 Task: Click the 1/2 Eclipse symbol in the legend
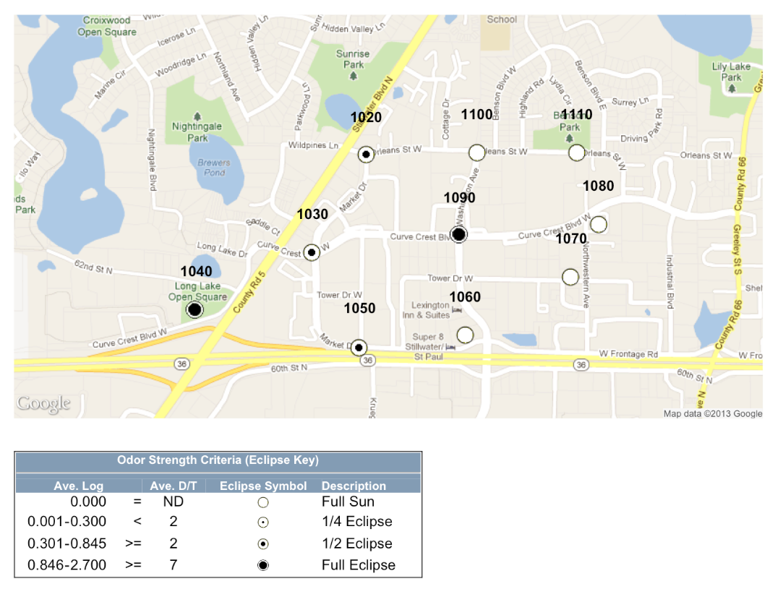point(263,543)
